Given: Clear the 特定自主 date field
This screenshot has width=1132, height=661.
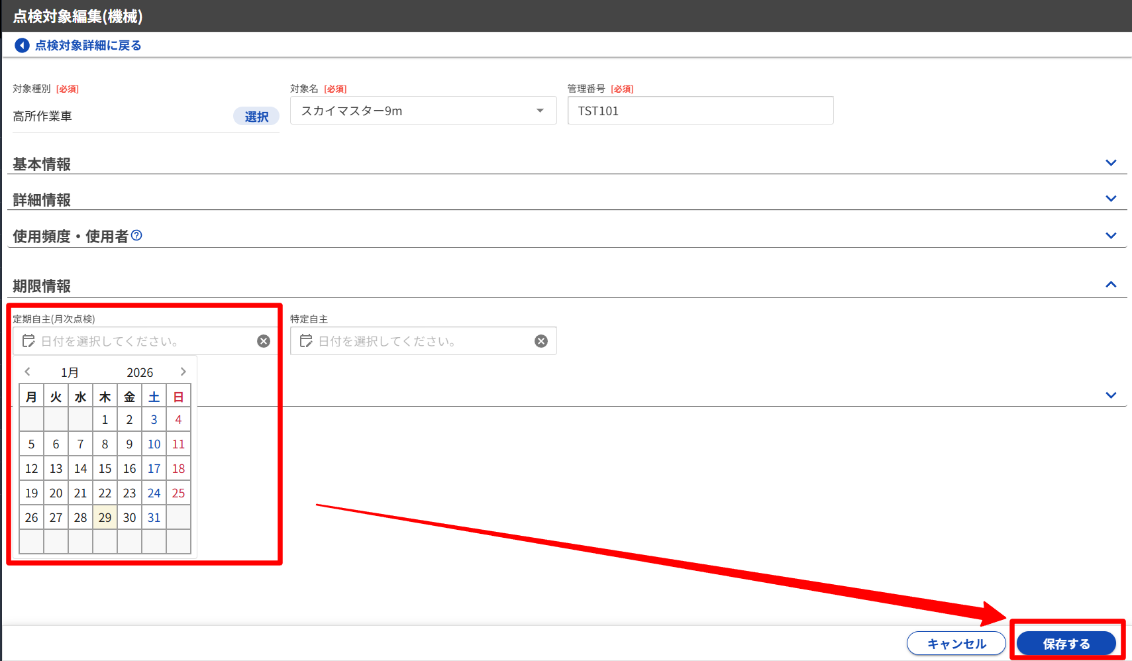Looking at the screenshot, I should (541, 341).
